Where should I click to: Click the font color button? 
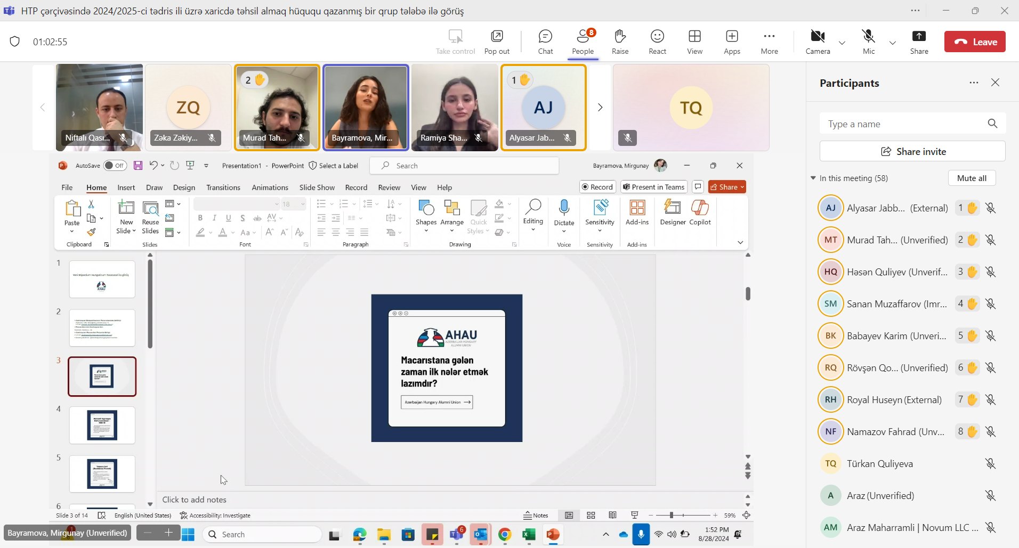(223, 233)
